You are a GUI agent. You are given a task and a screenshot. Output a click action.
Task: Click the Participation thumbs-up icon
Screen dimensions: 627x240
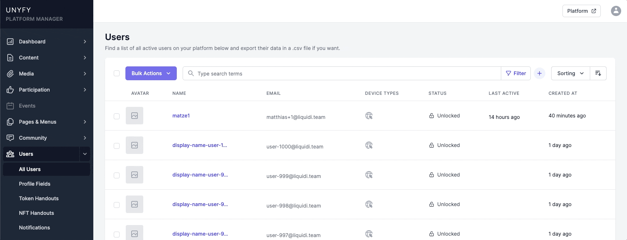point(10,90)
